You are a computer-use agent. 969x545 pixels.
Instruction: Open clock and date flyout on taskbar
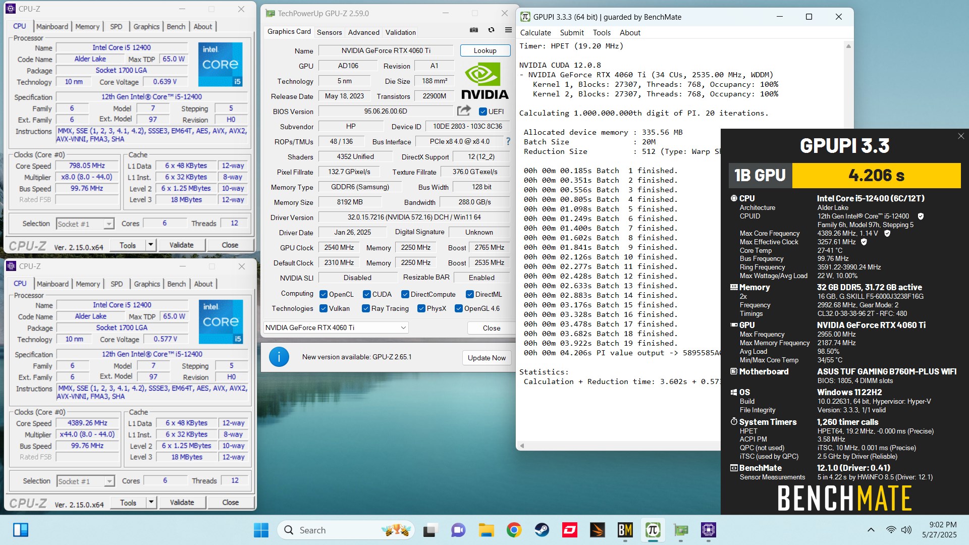click(x=939, y=530)
